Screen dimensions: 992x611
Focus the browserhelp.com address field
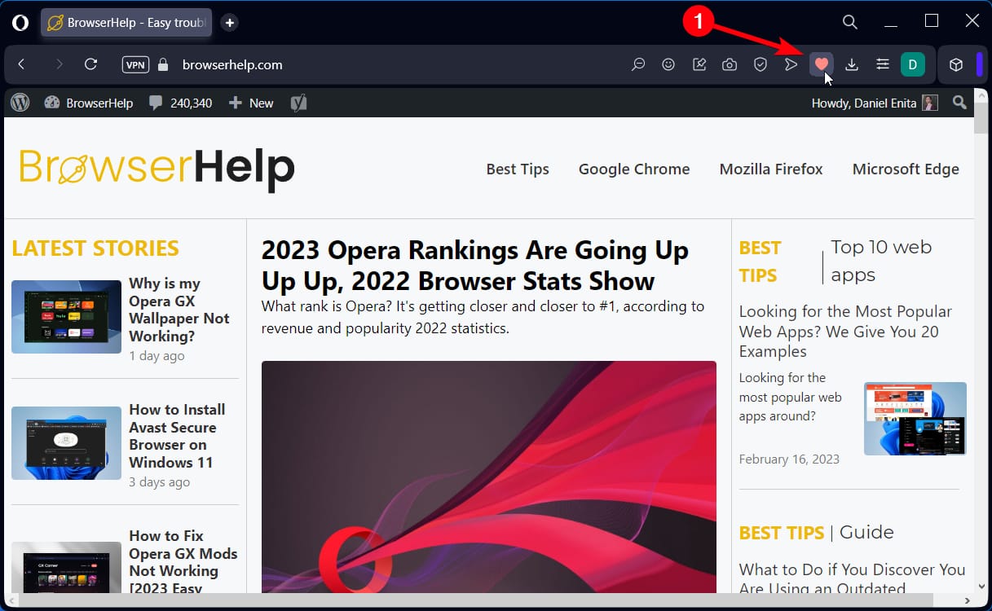pyautogui.click(x=232, y=64)
